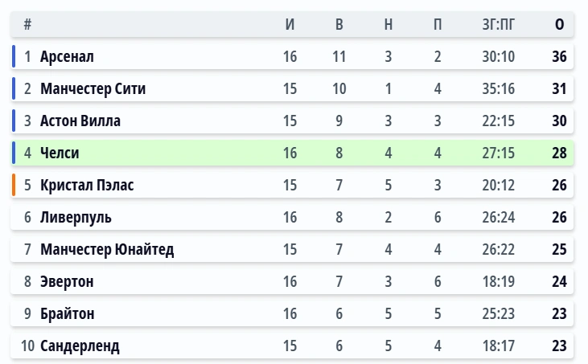This screenshot has height=364, width=588.
Task: Open the Эвертон team entry
Action: pyautogui.click(x=67, y=282)
